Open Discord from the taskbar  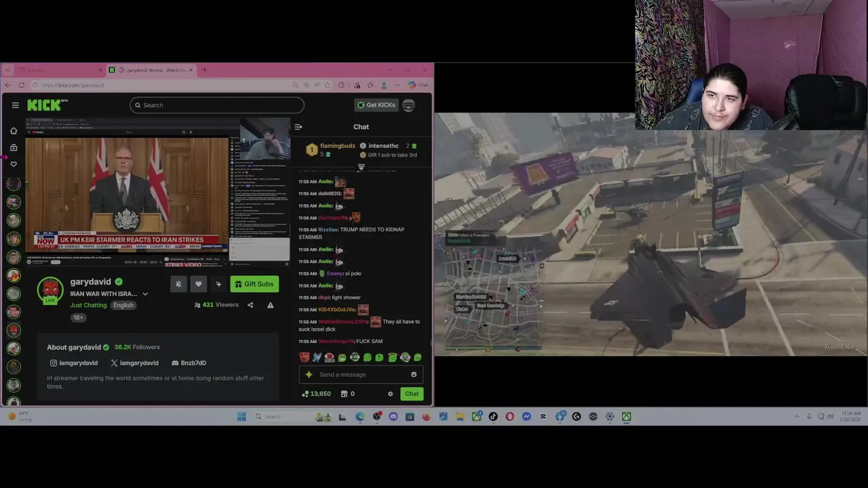[393, 417]
